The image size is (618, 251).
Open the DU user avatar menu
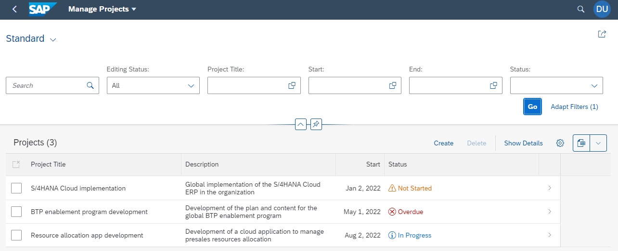(602, 9)
